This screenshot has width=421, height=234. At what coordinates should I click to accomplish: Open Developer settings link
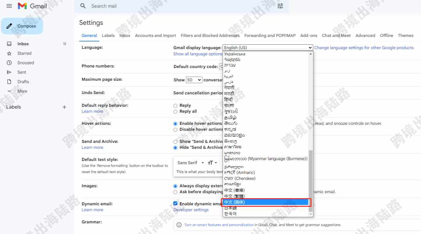click(191, 210)
